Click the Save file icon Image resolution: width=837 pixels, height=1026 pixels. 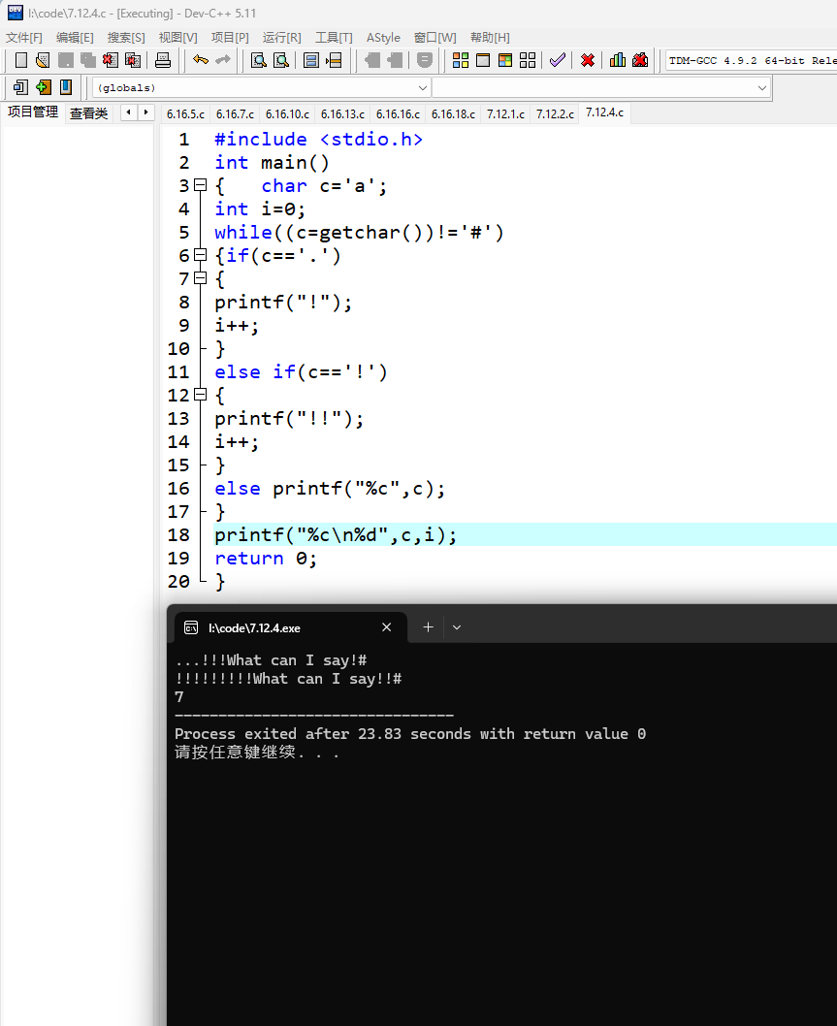(65, 60)
